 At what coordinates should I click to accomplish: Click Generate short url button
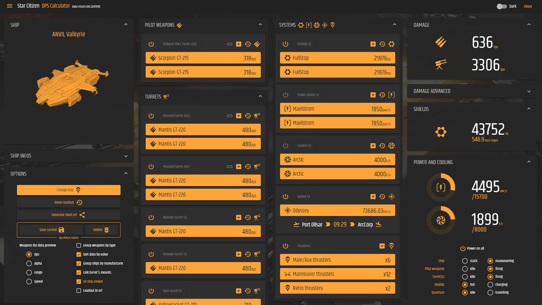[x=69, y=215]
